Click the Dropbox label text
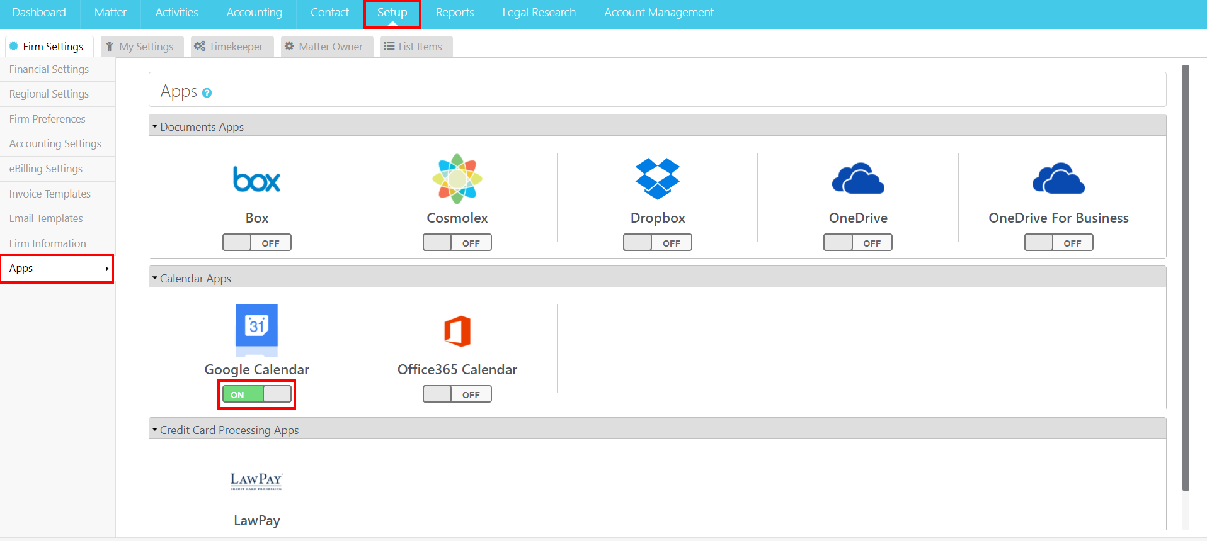 658,218
